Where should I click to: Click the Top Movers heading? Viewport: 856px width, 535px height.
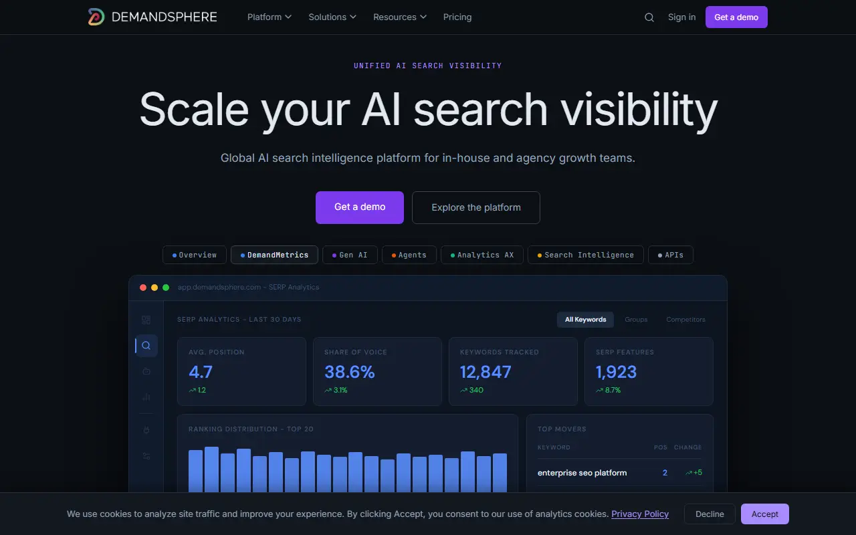pyautogui.click(x=562, y=429)
